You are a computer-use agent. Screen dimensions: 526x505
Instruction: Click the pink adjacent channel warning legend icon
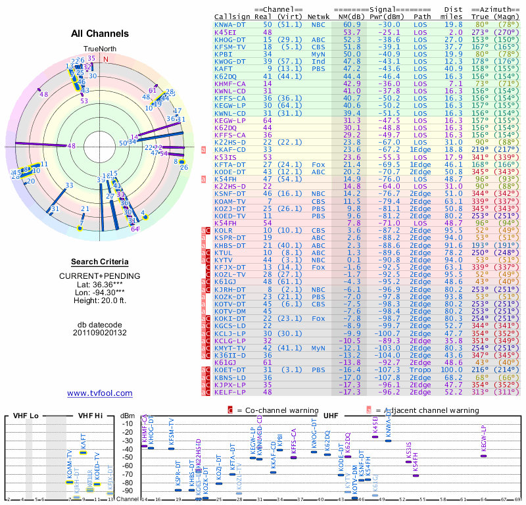tap(369, 410)
